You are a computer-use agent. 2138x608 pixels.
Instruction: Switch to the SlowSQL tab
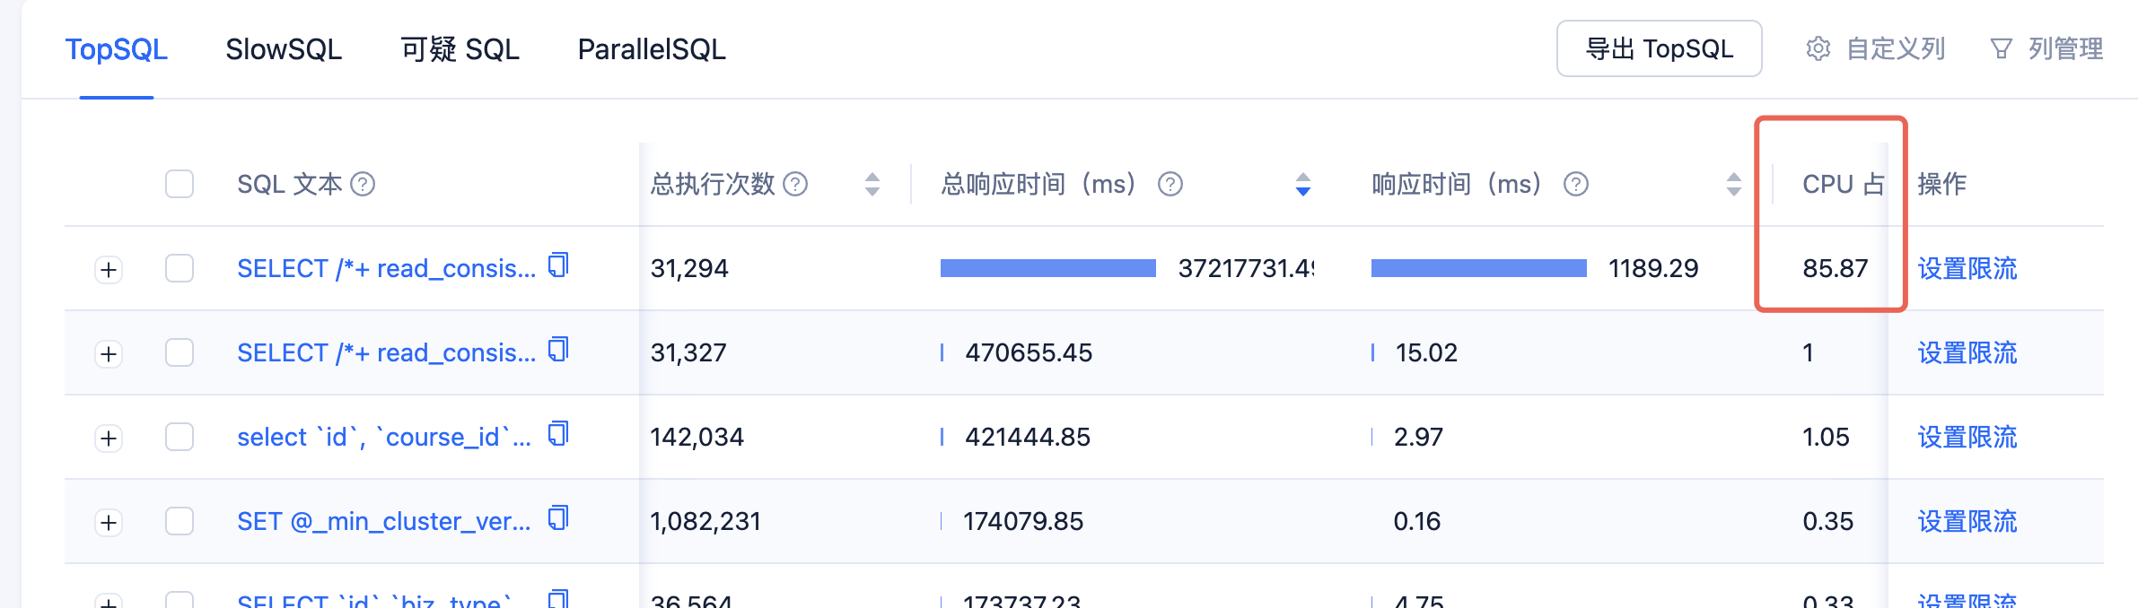(284, 49)
